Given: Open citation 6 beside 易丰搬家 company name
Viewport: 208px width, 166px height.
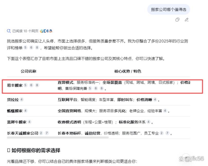Looking at the screenshot, I should point(31,85).
